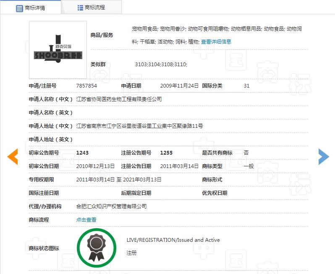Open the SHOOBREE trademark logo image
Viewport: 335px width, 274px height.
(58, 50)
